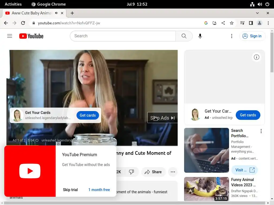The height and width of the screenshot is (205, 274).
Task: Go back with the browser back arrow
Action: pos(6,23)
